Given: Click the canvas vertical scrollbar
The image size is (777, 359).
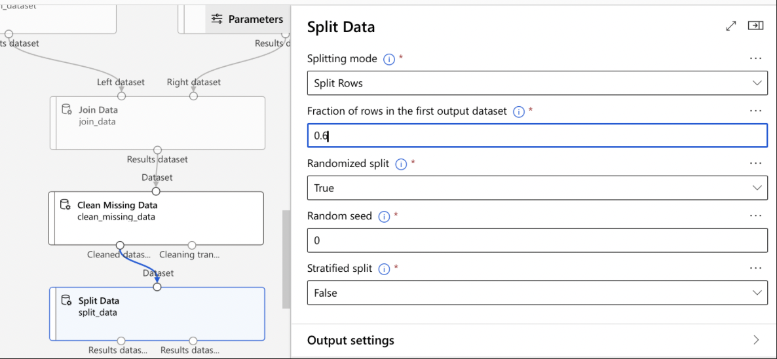Looking at the screenshot, I should point(286,259).
